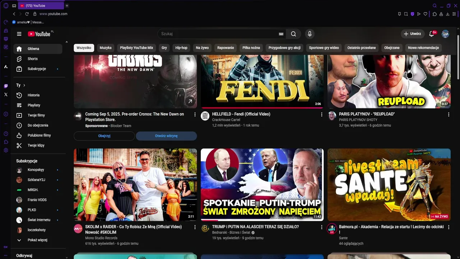Viewport: 460px width, 259px height.
Task: Click the page vertical scrollbar
Action: point(458,56)
